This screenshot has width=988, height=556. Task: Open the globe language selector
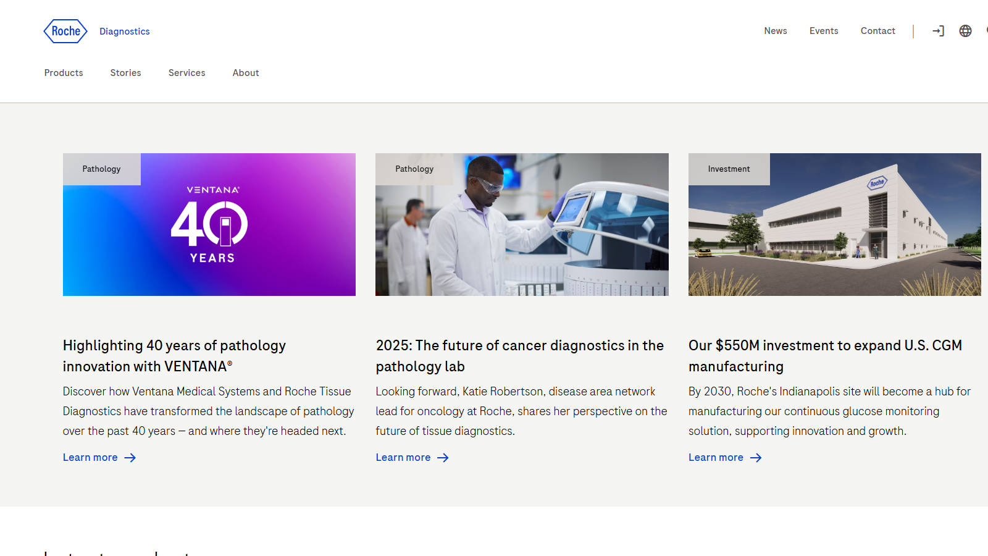965,31
